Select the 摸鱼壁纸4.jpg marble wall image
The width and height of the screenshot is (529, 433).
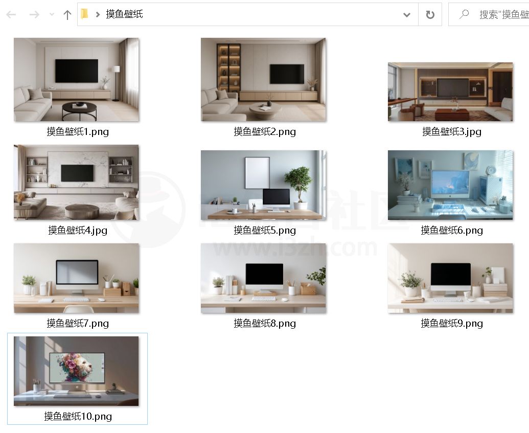[76, 183]
